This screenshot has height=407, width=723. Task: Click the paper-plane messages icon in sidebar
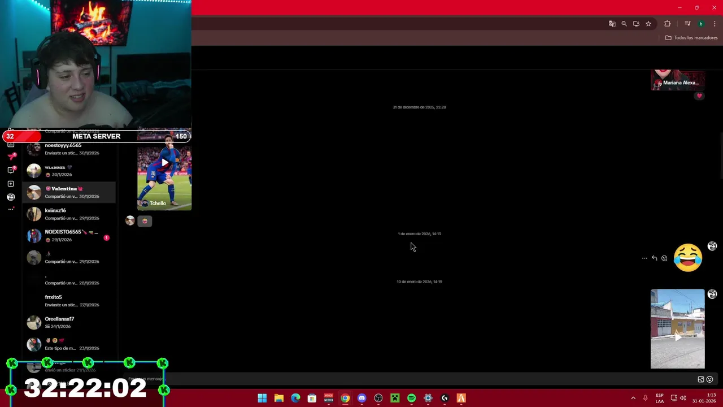click(11, 157)
